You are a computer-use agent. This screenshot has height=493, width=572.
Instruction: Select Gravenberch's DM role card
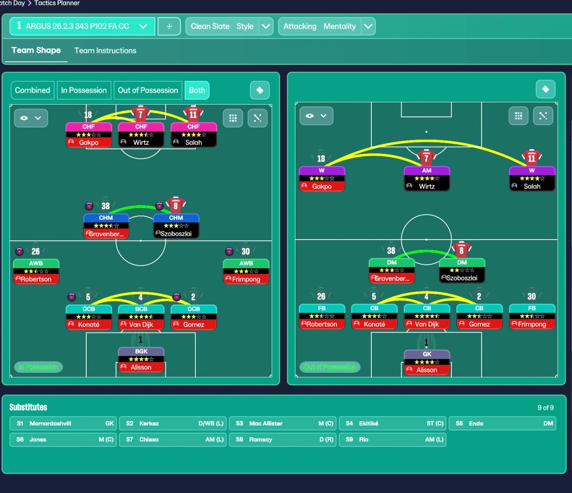[x=392, y=271]
